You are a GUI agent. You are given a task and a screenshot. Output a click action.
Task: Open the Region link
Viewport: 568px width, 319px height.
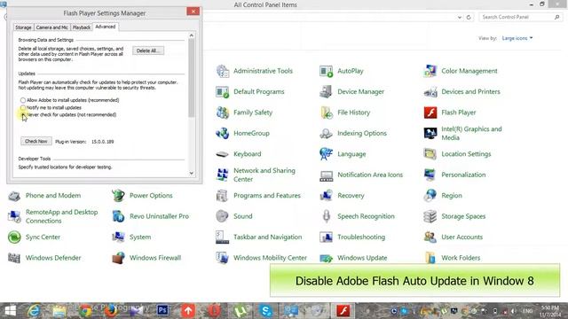[452, 196]
